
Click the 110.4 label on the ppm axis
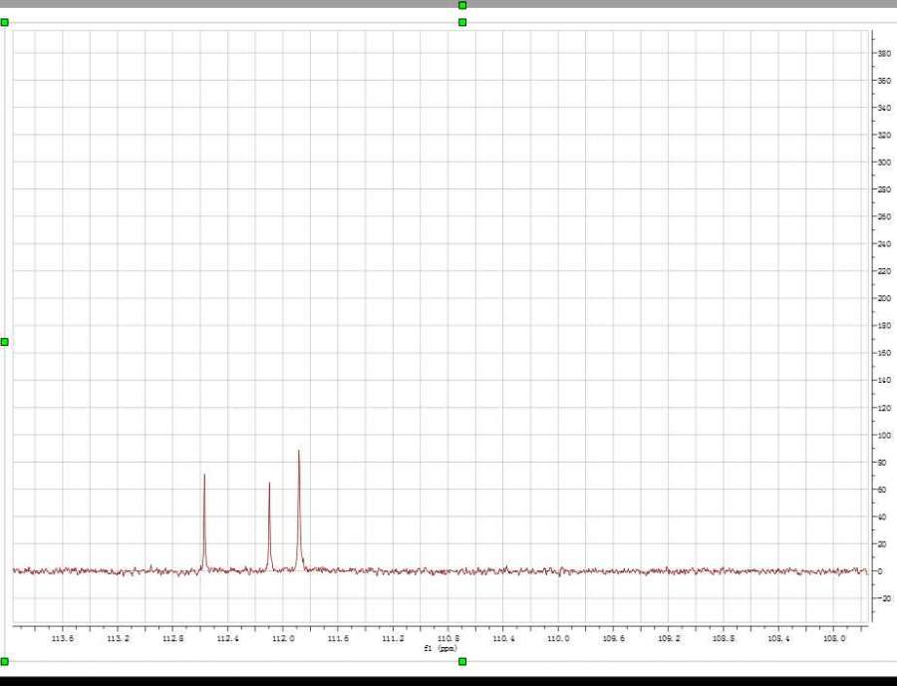(x=503, y=638)
